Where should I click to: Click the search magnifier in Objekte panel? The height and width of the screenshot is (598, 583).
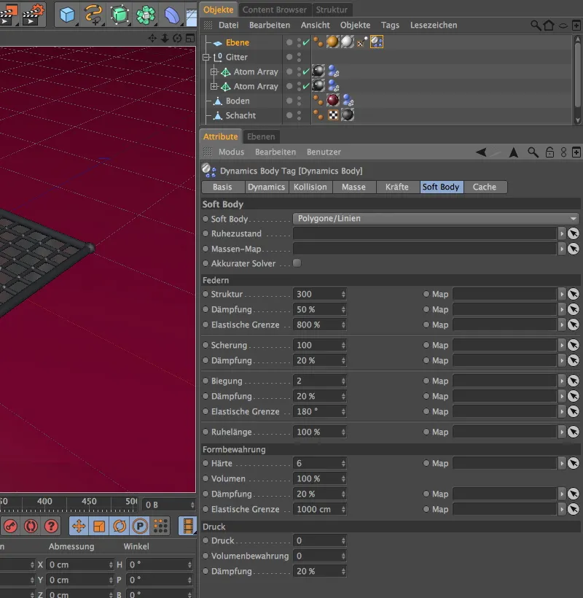click(536, 26)
